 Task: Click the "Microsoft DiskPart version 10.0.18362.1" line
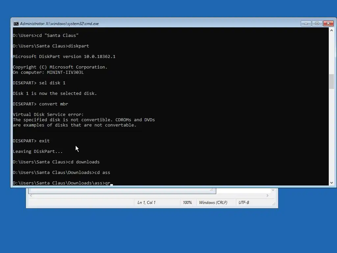pyautogui.click(x=64, y=56)
